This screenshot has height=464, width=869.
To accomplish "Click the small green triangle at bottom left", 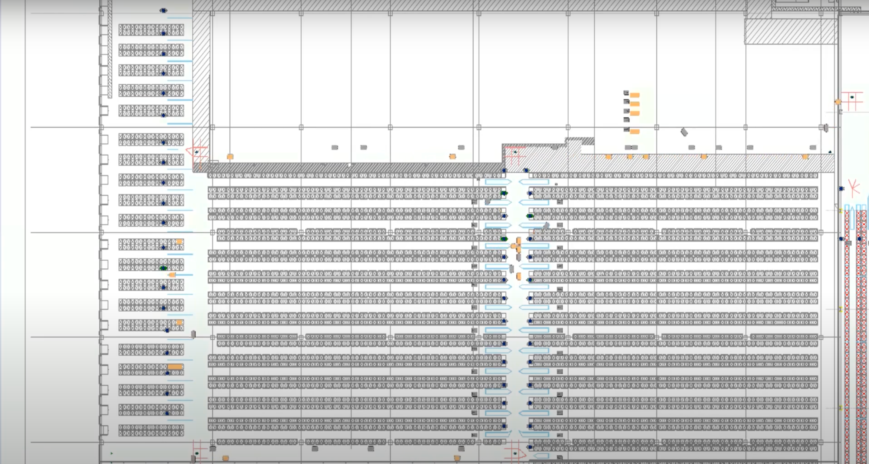I will click(112, 453).
